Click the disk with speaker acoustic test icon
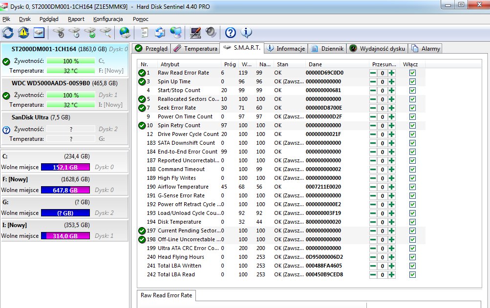 pos(59,33)
